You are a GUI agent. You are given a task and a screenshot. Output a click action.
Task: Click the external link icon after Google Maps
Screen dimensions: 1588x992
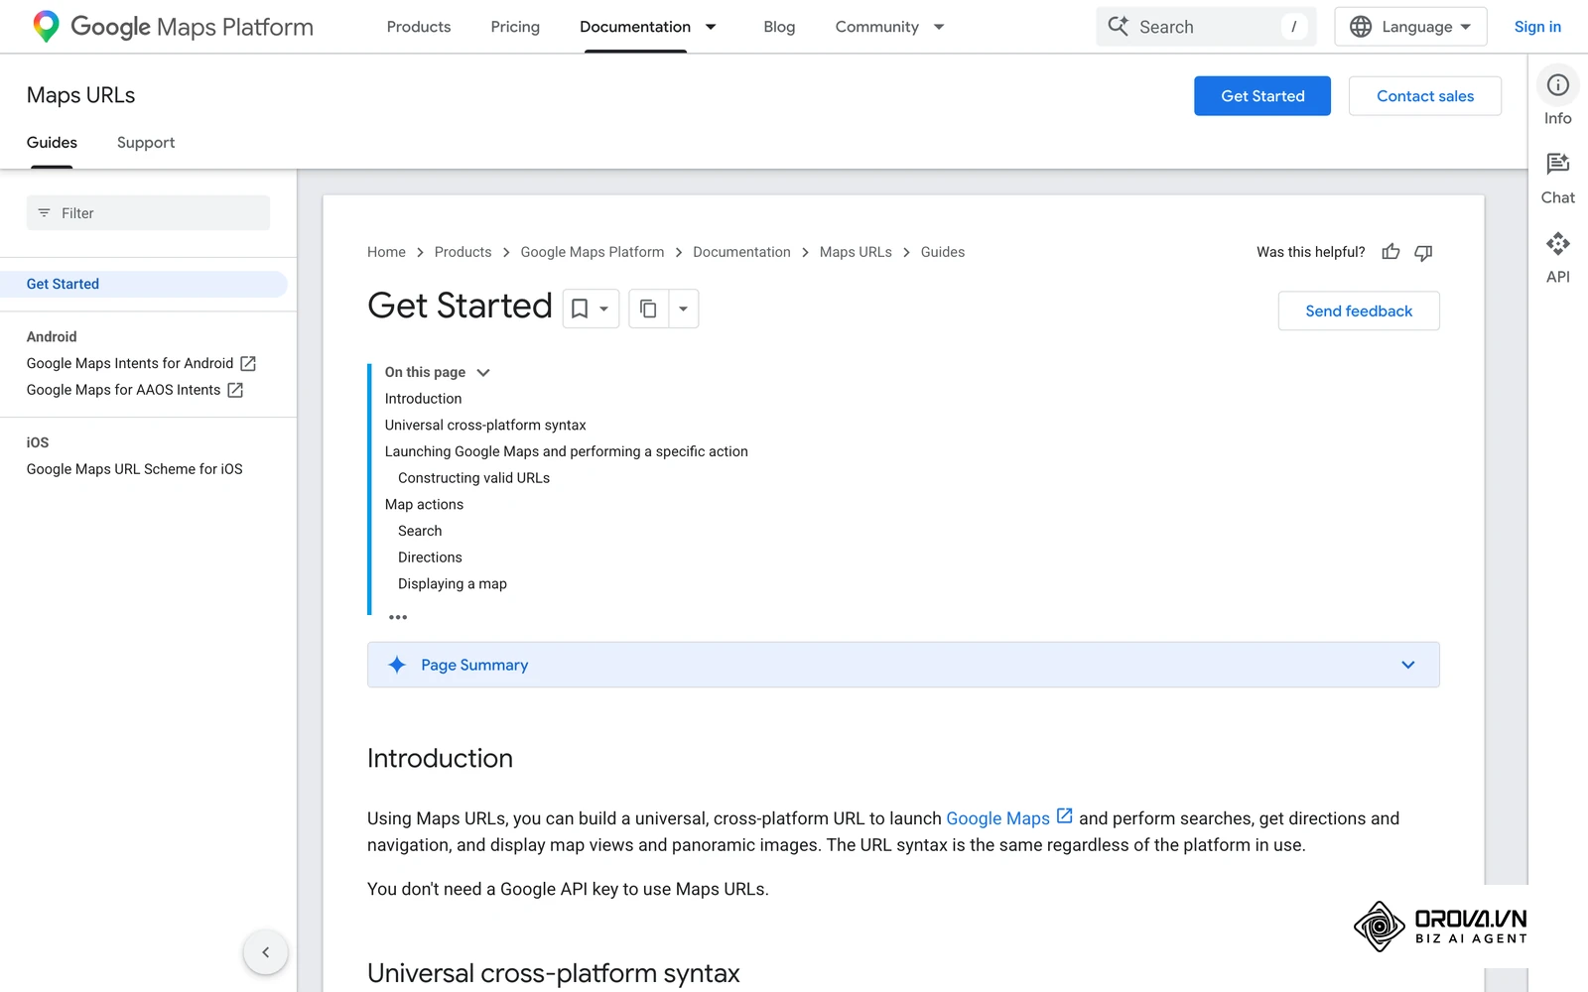click(x=1064, y=816)
